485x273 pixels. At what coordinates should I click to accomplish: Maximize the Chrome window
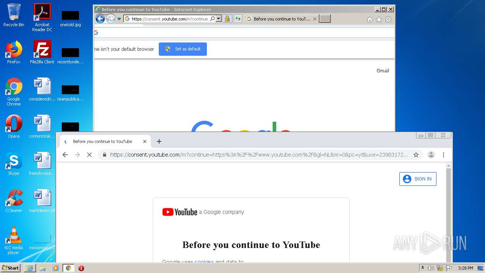[x=430, y=135]
